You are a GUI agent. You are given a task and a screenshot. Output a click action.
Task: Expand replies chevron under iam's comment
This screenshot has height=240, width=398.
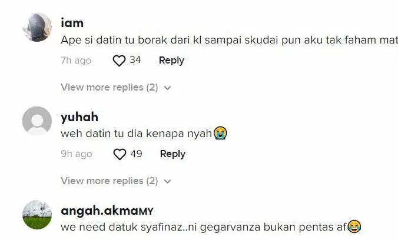pos(168,88)
